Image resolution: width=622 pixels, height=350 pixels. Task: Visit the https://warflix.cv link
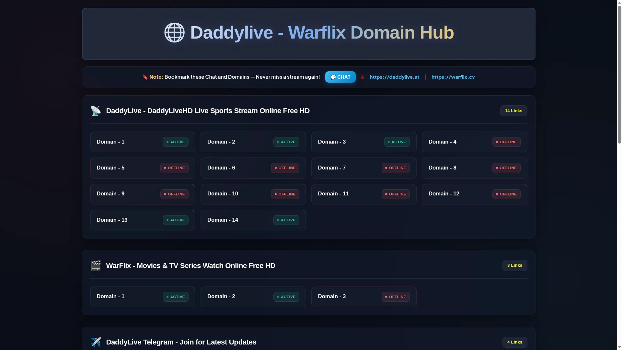point(453,77)
